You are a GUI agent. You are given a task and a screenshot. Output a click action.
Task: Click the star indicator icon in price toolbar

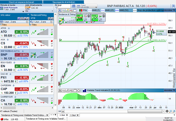67,10
